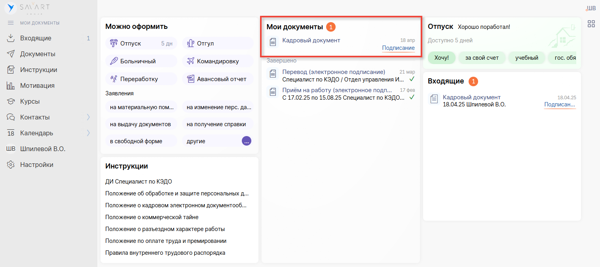Open the grid apps icon at top right

click(591, 24)
